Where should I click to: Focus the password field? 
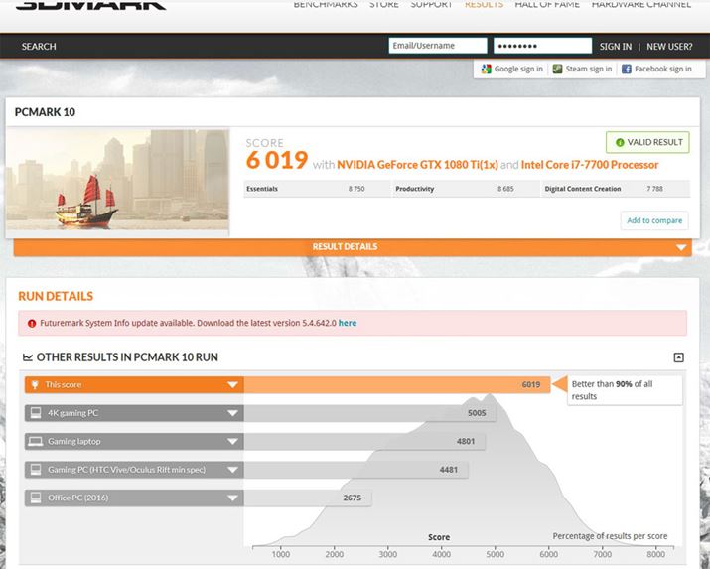coord(542,46)
